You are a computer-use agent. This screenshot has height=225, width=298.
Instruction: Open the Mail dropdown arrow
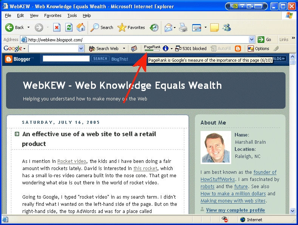[174, 27]
